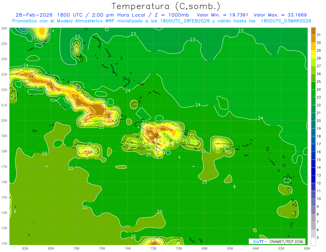Click the 28-Feb-2026 date text in header
The width and height of the screenshot is (326, 252).
(x=35, y=15)
